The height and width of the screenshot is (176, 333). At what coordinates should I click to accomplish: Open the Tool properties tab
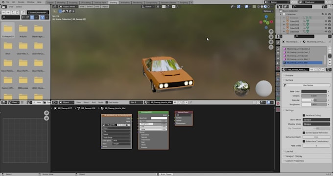(x=278, y=43)
